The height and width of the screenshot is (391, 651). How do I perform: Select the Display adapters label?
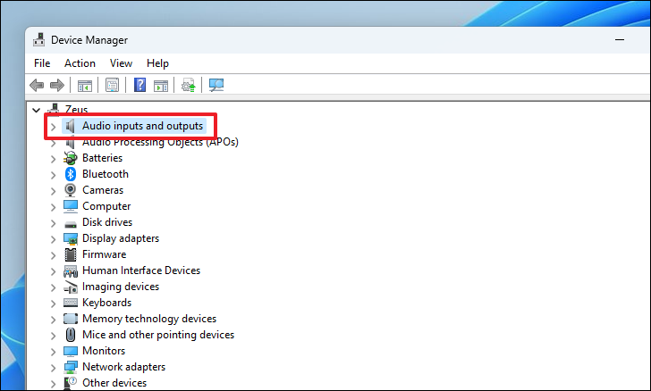coord(121,238)
